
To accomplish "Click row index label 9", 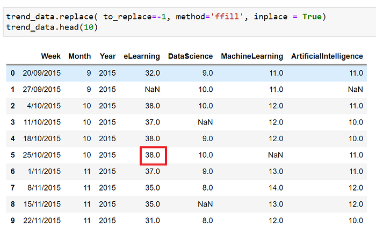I will [x=13, y=221].
